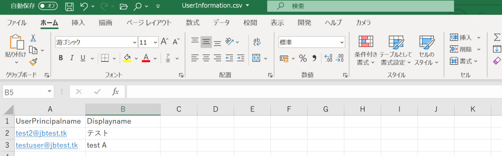Save the workbook with floppy icon
Viewport: 502px width, 156px height.
69,6
